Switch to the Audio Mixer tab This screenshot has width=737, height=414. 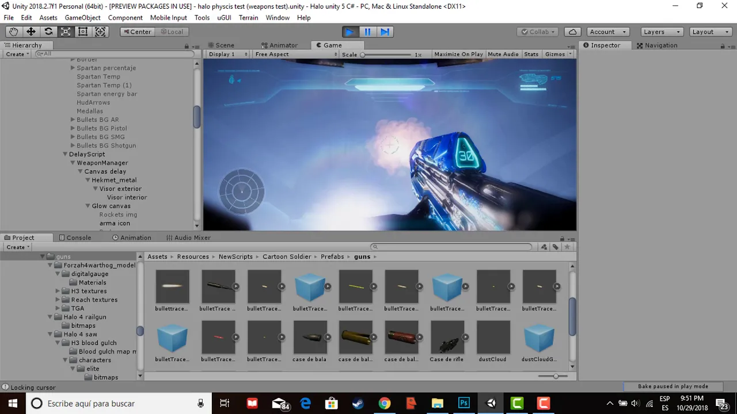click(x=188, y=237)
